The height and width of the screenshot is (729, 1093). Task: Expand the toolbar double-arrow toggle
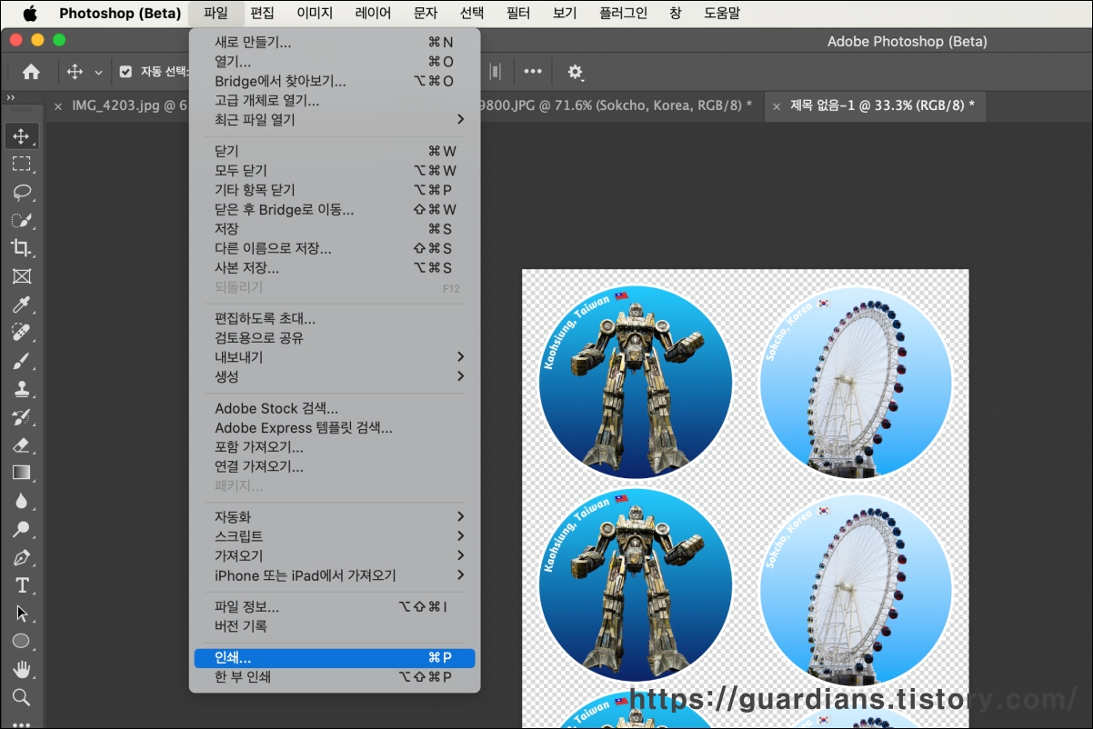[x=11, y=97]
